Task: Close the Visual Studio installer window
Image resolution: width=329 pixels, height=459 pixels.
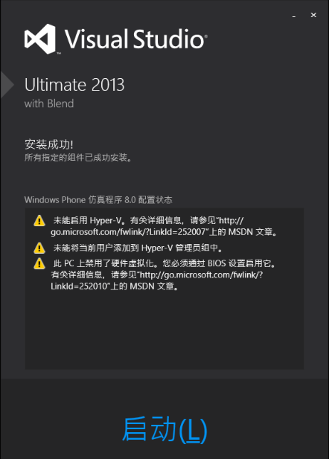Action: (x=313, y=15)
